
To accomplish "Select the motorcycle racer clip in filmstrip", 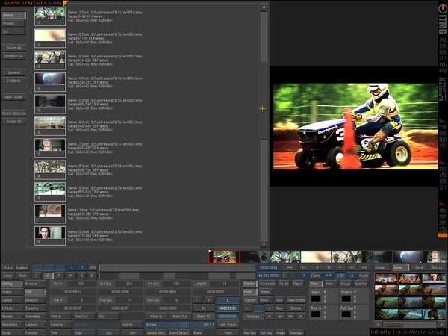I will pos(223,257).
